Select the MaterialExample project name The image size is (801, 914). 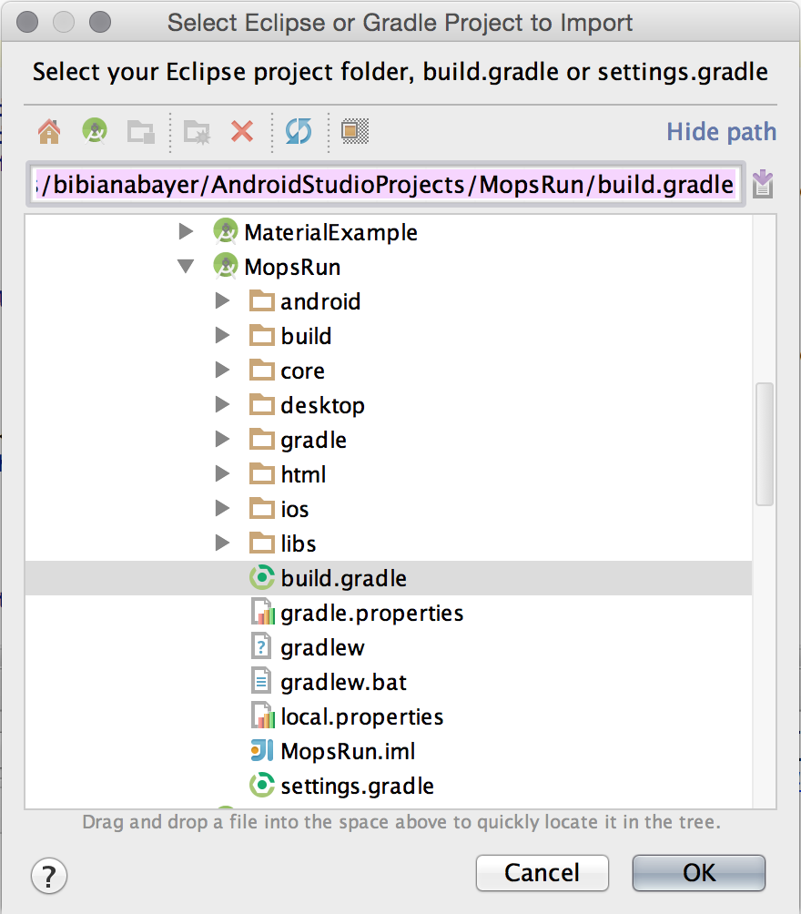[x=330, y=232]
